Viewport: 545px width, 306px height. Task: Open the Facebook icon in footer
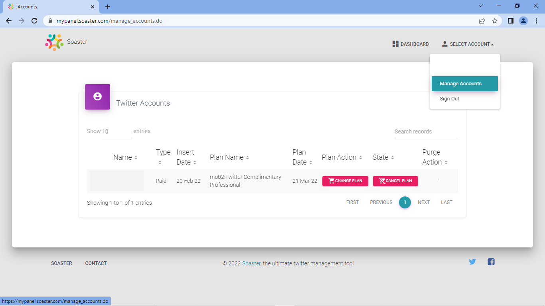(491, 262)
